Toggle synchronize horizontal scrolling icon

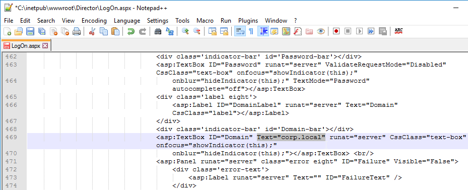point(224,31)
